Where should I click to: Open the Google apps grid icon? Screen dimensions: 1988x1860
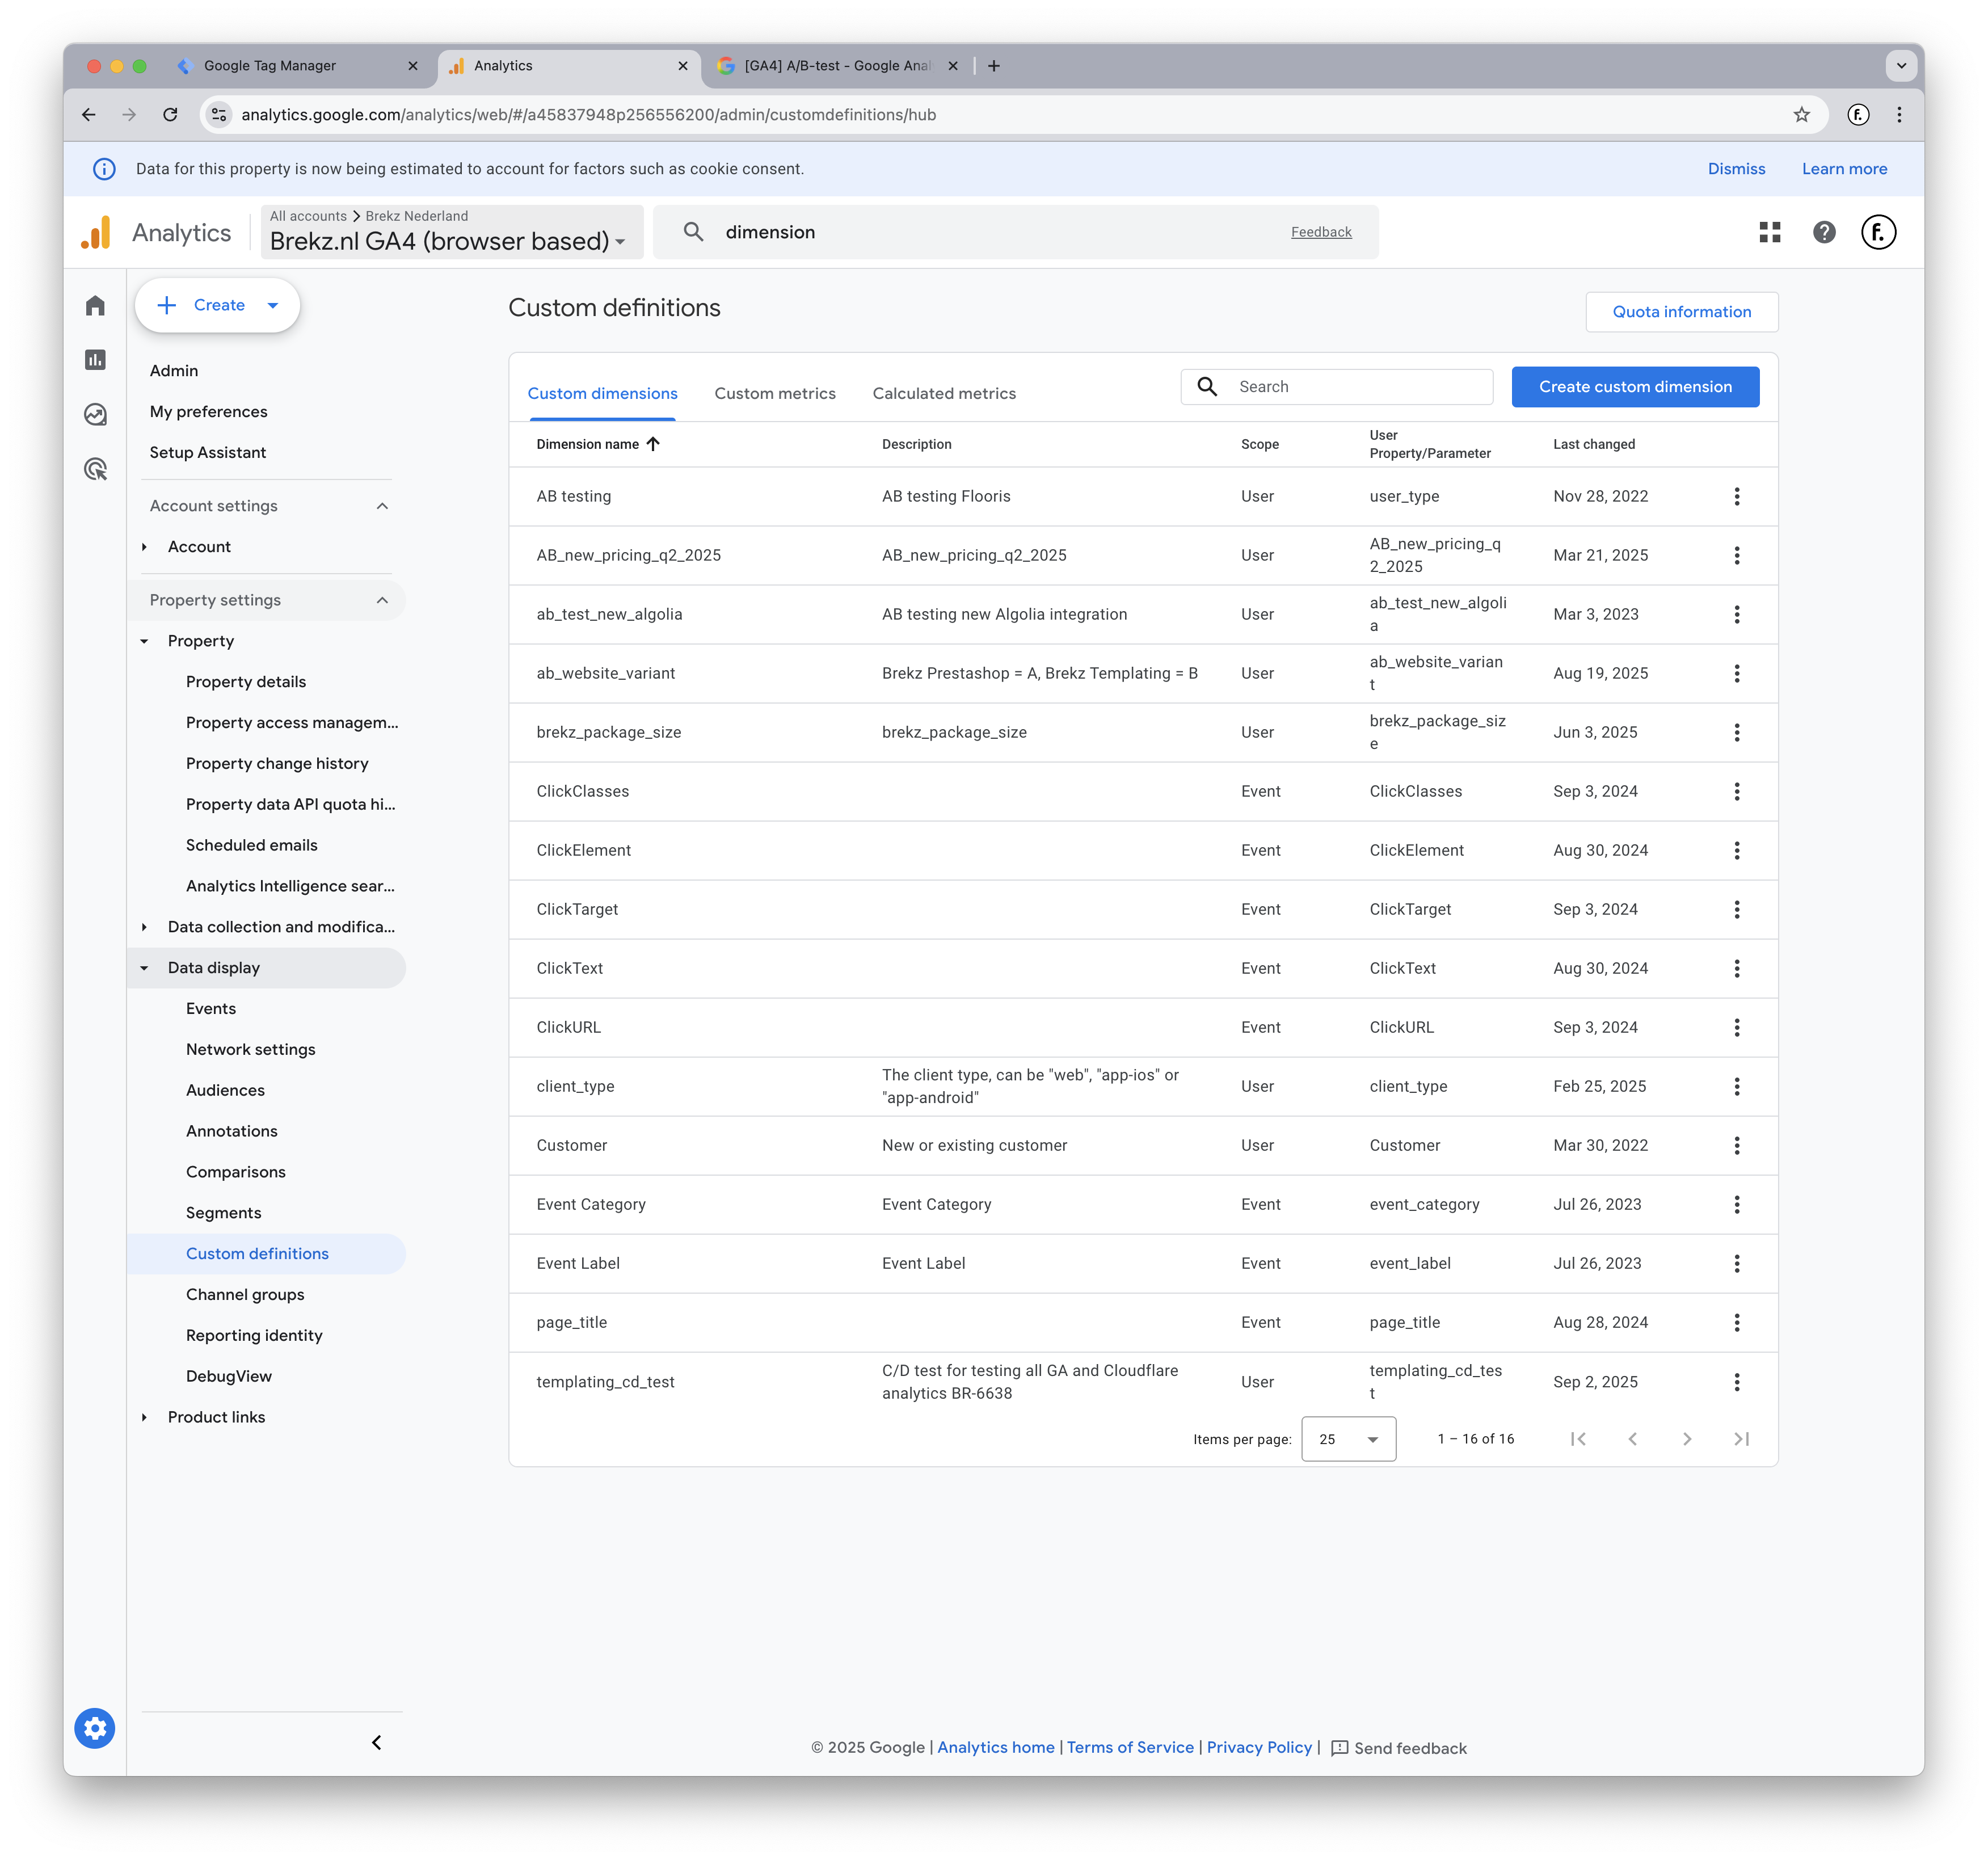pos(1770,232)
